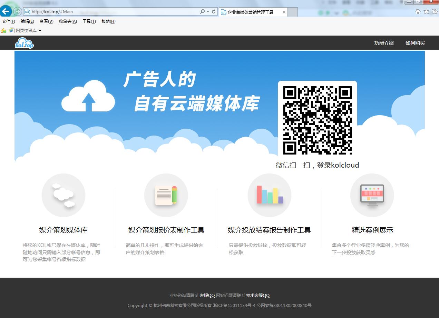The height and width of the screenshot is (318, 439).
Task: Expand the address bar search dropdown arrow
Action: 208,12
